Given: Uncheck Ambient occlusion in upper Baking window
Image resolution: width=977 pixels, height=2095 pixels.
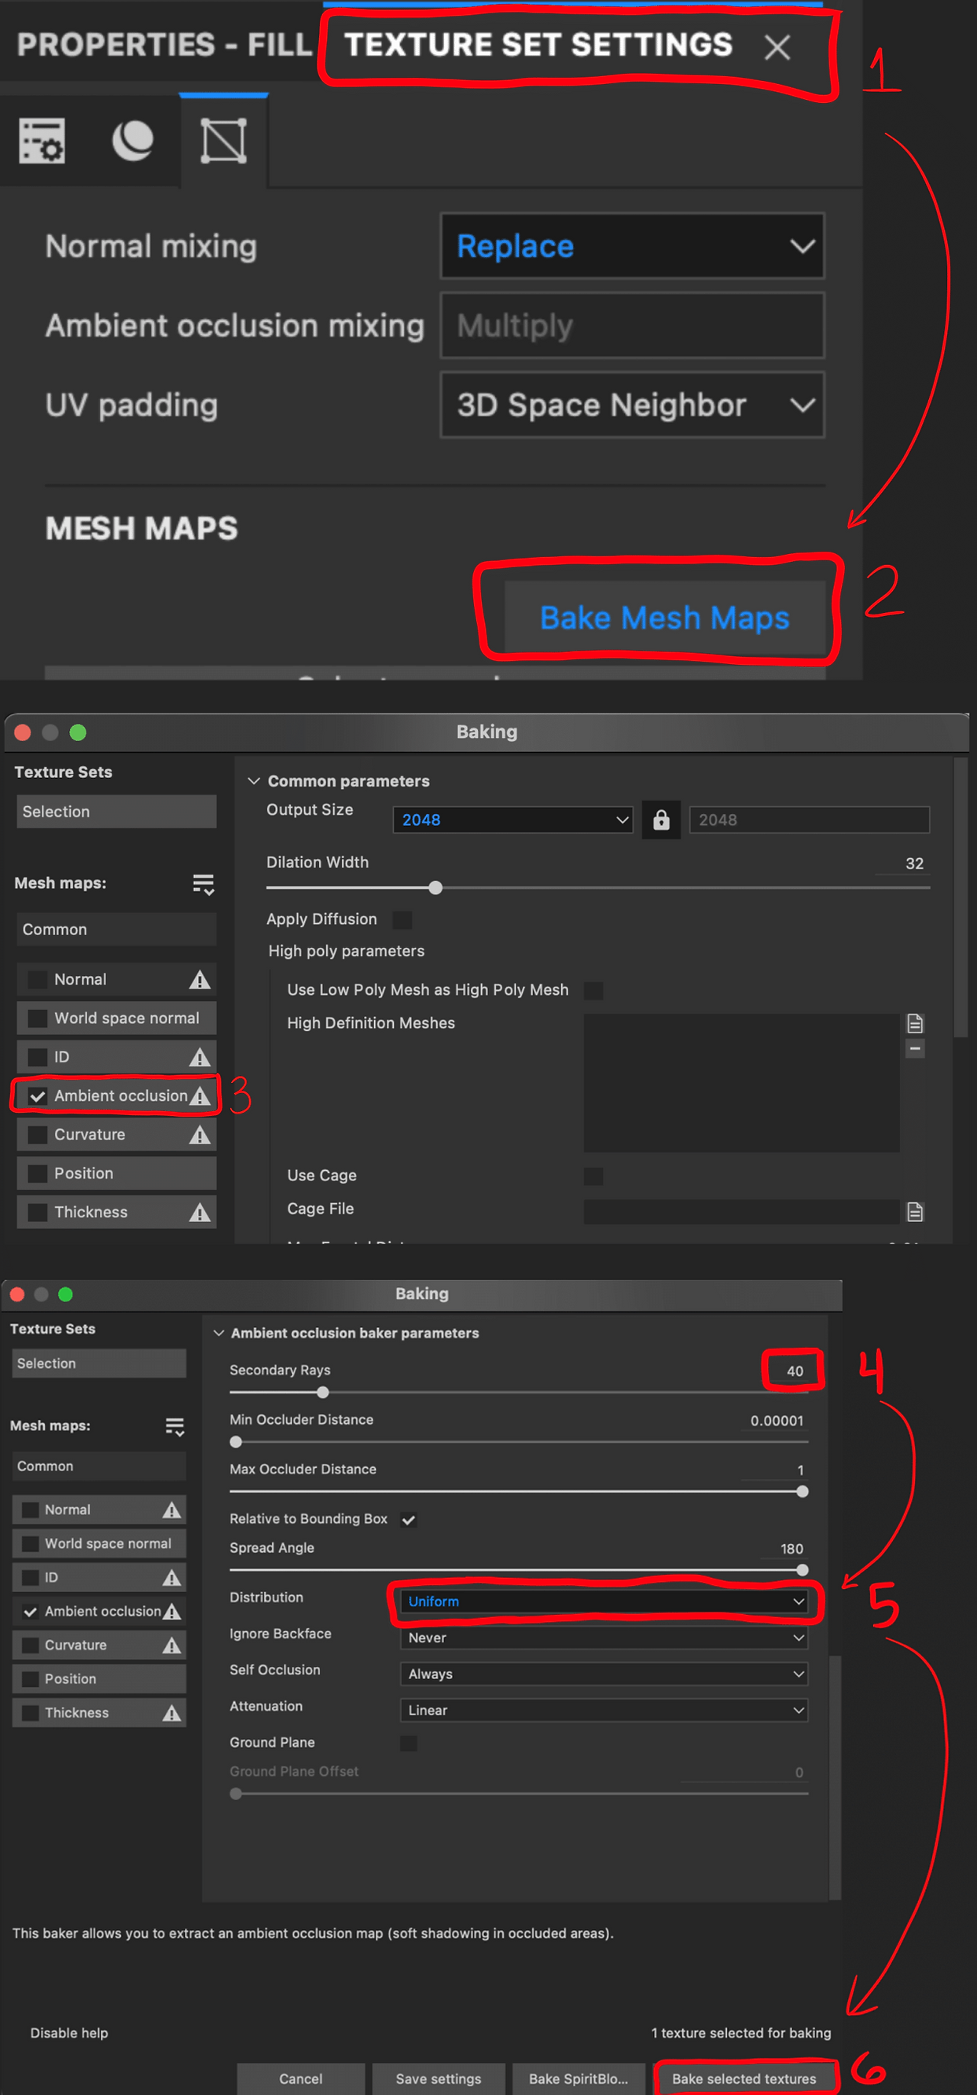Looking at the screenshot, I should (x=38, y=1095).
